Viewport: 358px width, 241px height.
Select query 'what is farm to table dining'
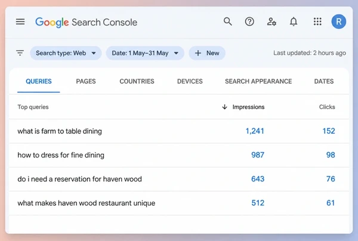tap(60, 131)
